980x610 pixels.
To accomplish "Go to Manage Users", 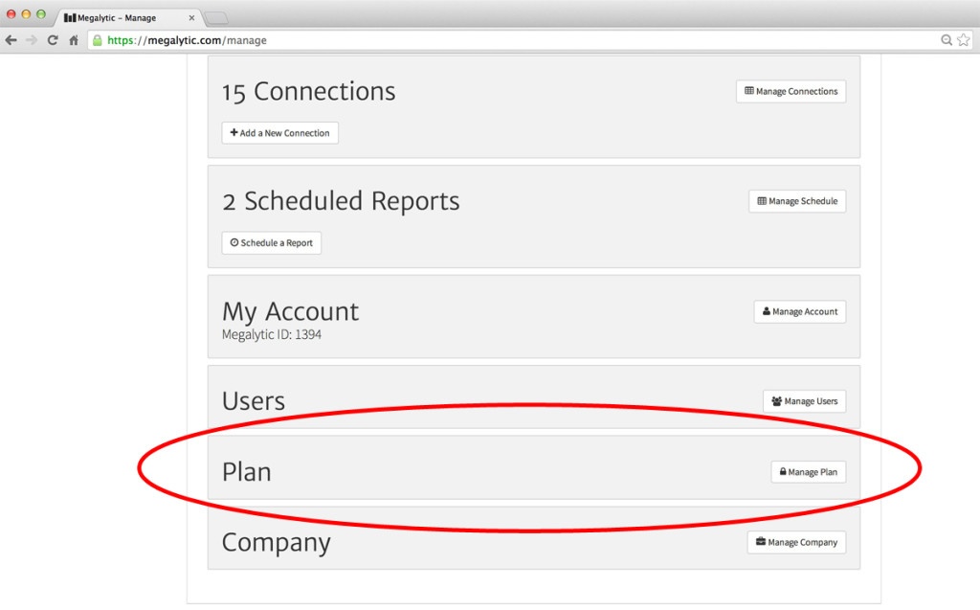I will 804,401.
